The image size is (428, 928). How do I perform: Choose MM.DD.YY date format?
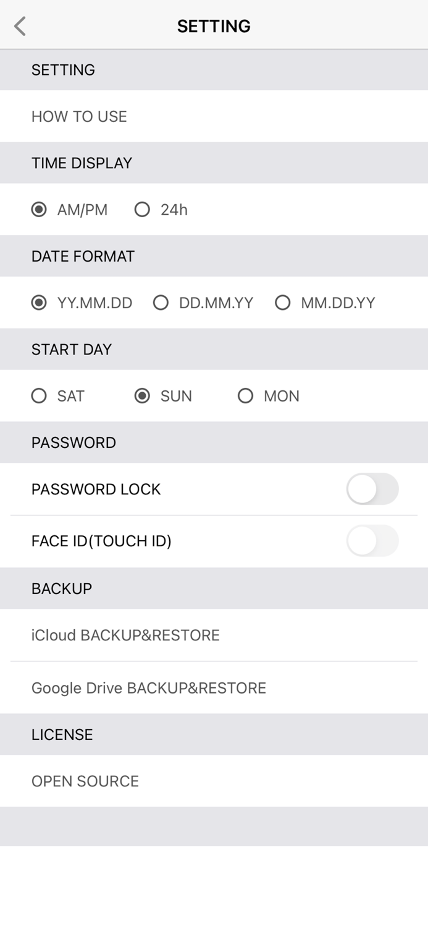pyautogui.click(x=283, y=303)
